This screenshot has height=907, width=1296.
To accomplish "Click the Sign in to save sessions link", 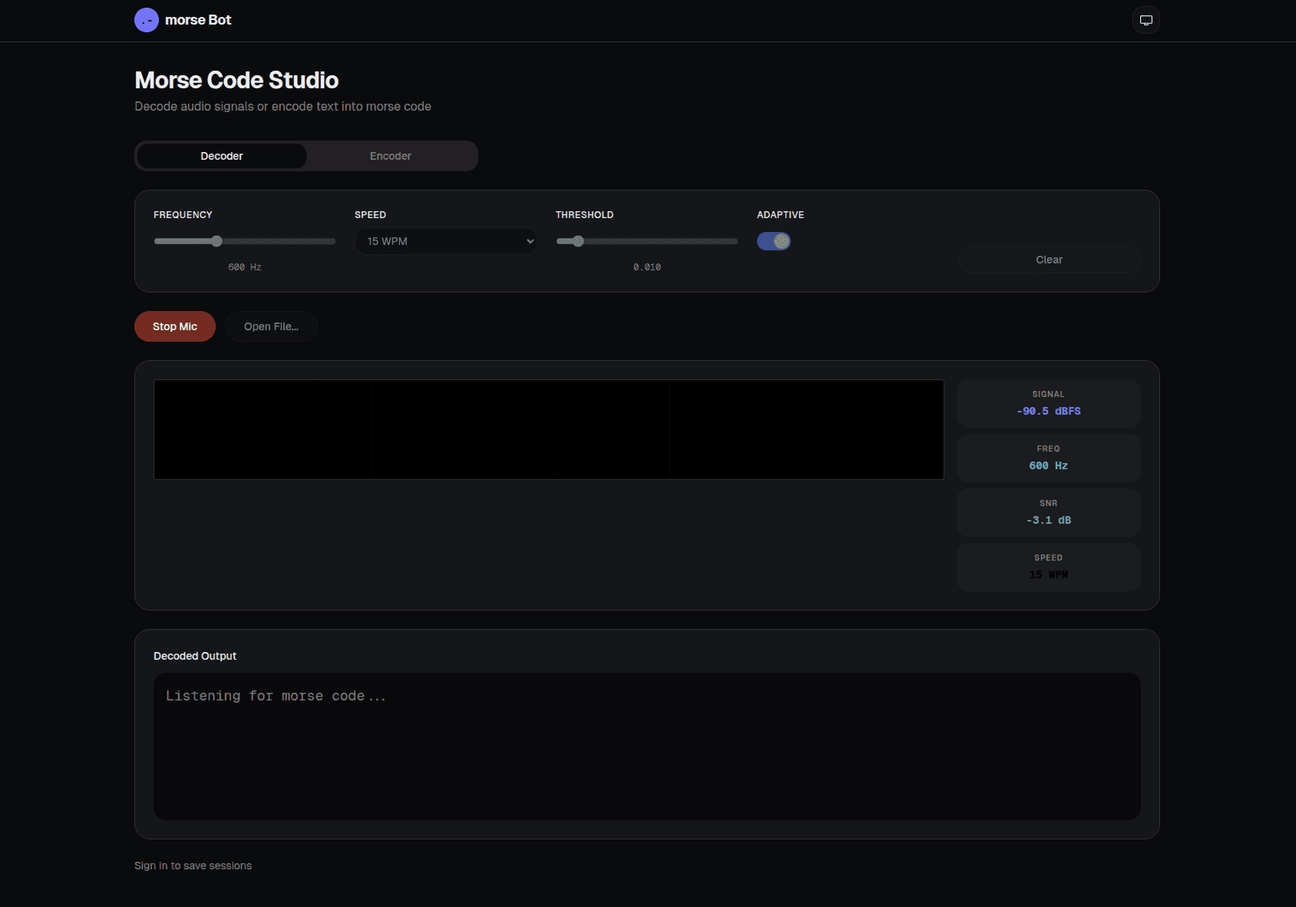I will click(x=193, y=866).
